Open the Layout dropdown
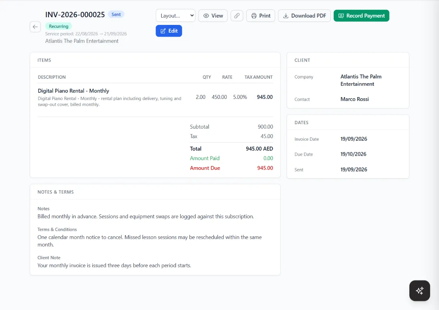The width and height of the screenshot is (439, 310). [x=176, y=16]
